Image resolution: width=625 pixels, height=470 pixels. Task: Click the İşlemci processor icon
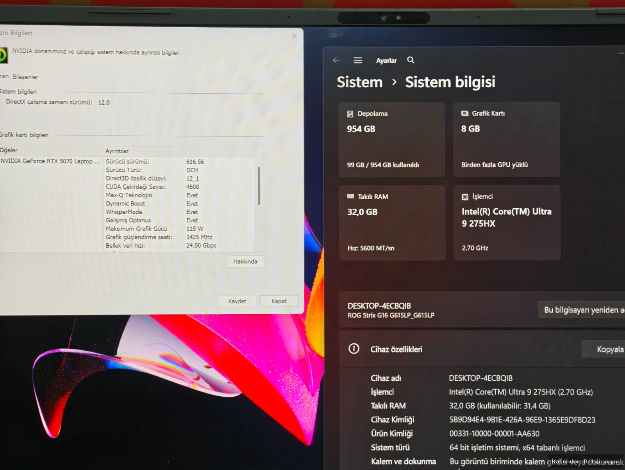coord(465,197)
